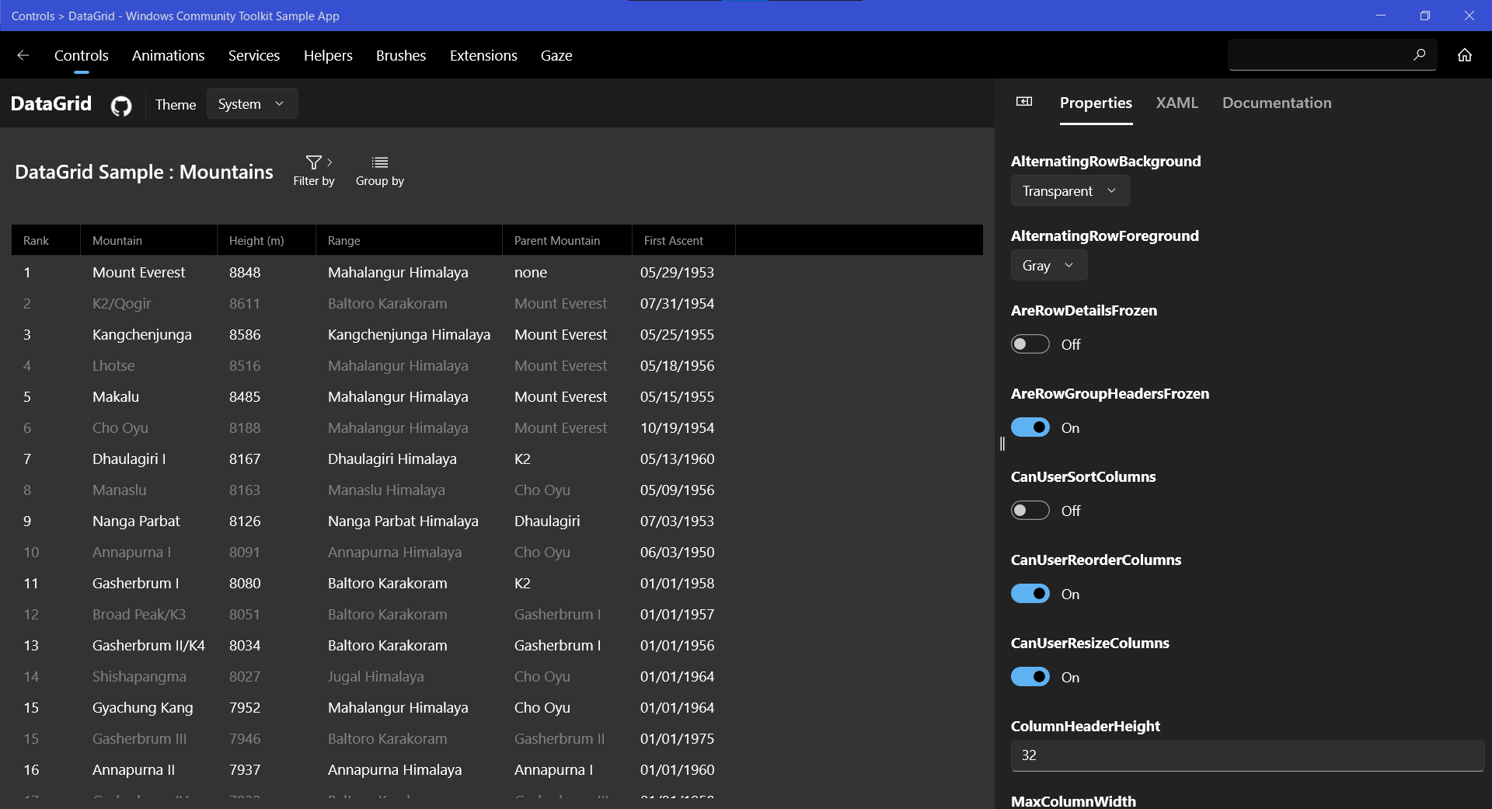1492x809 pixels.
Task: Click the Parent Mountain column header
Action: (567, 240)
